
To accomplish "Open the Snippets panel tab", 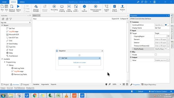I will [x=25, y=85].
